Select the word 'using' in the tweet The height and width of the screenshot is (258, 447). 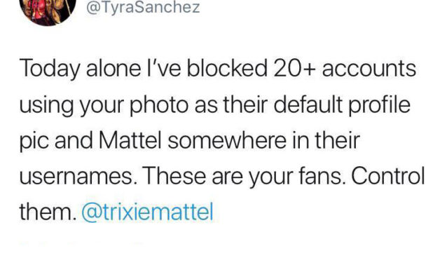(46, 106)
